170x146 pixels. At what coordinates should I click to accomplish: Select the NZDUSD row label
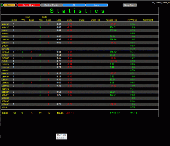(5, 98)
